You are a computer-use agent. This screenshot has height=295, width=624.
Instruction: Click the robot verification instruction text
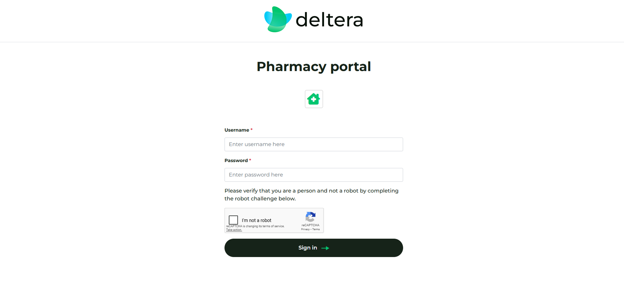[x=312, y=194]
